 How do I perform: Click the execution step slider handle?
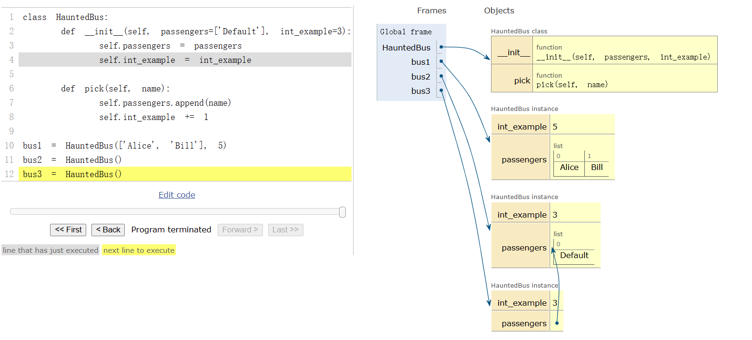tap(342, 212)
